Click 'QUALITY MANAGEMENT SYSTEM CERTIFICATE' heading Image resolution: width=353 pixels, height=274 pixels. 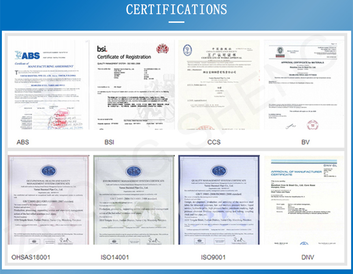tap(218, 180)
